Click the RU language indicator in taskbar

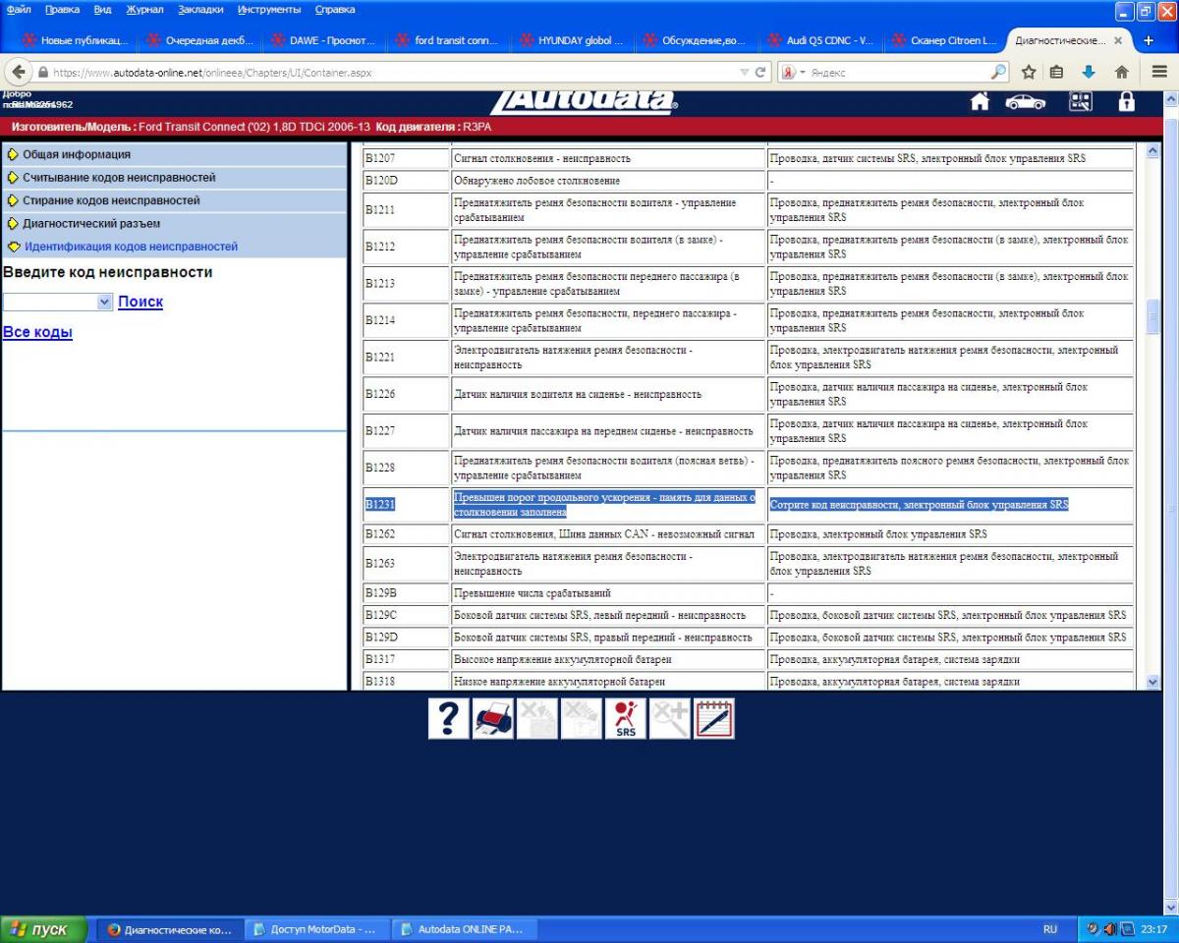1050,929
